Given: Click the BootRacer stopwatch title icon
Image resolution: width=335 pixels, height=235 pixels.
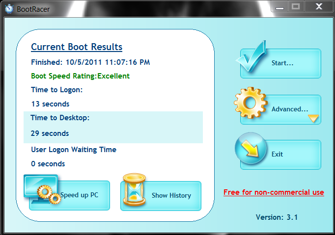Looking at the screenshot, I should pos(9,9).
